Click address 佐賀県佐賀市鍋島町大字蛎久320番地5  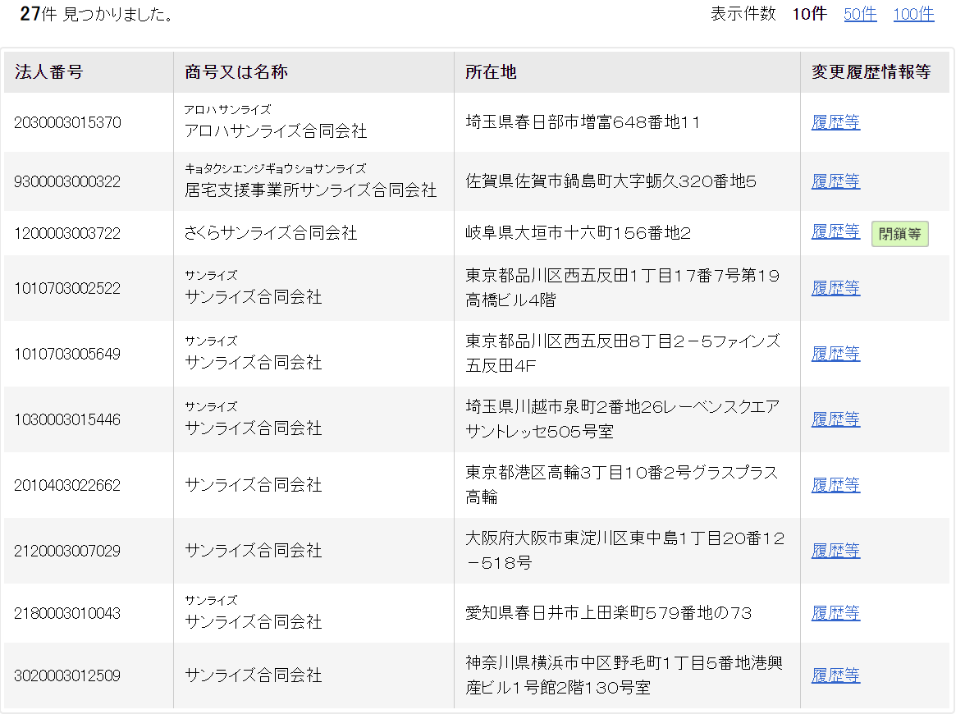(x=611, y=181)
